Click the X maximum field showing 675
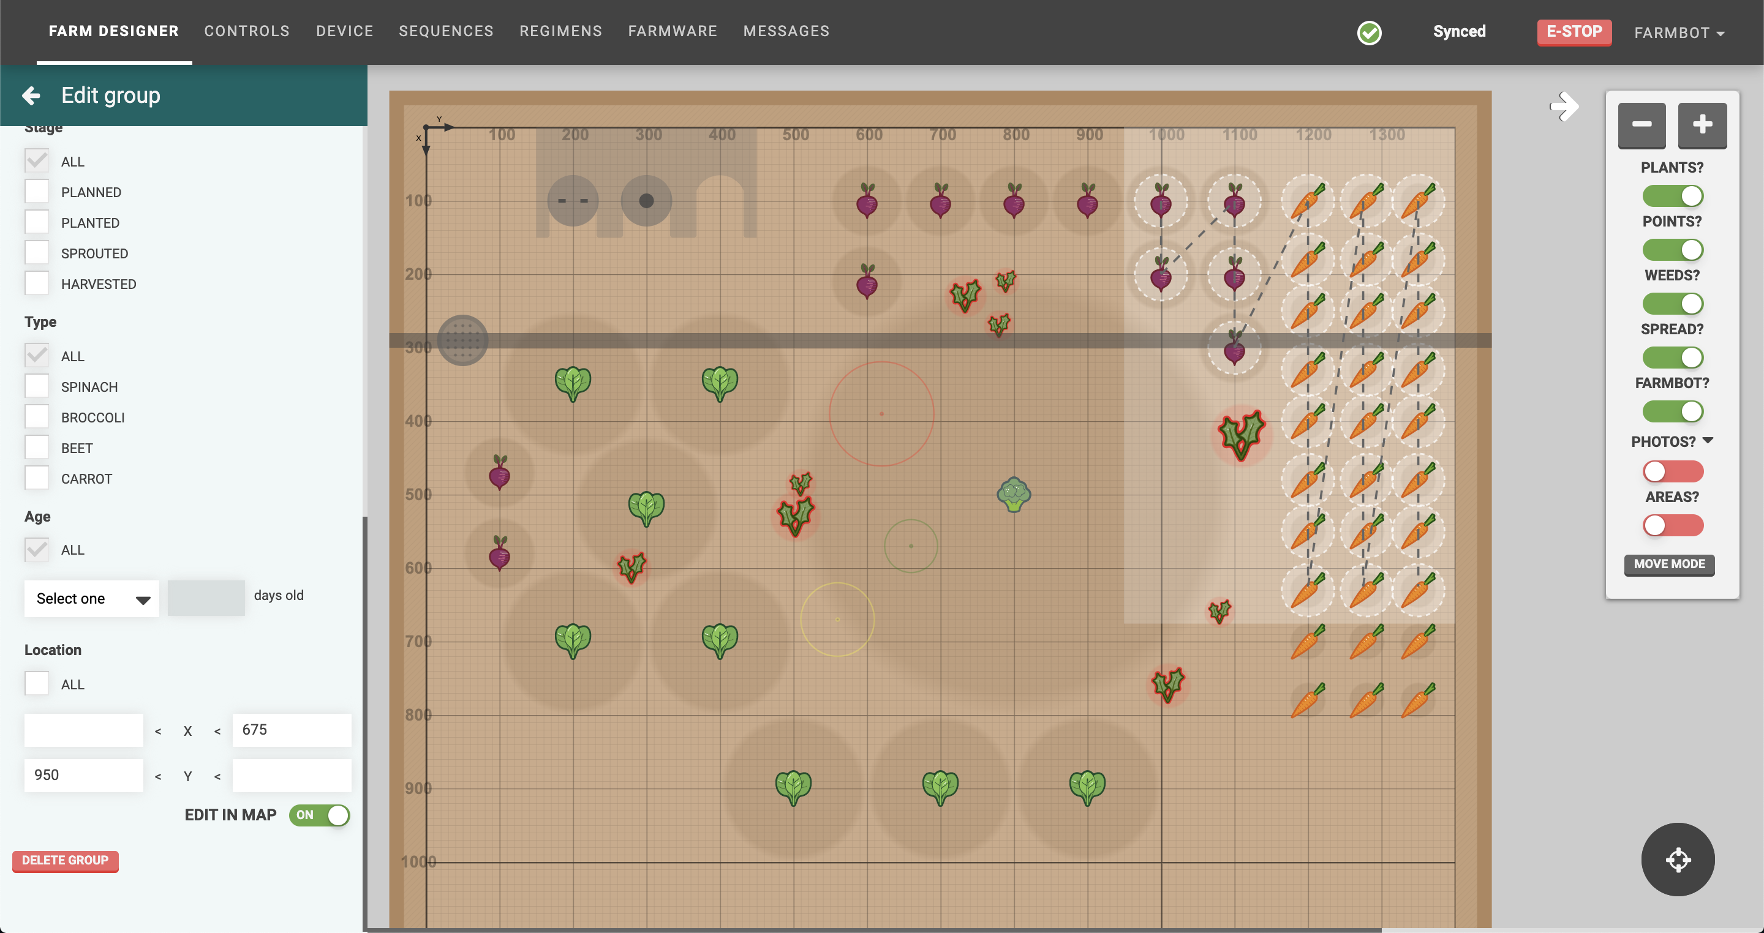Viewport: 1764px width, 933px height. 291,730
